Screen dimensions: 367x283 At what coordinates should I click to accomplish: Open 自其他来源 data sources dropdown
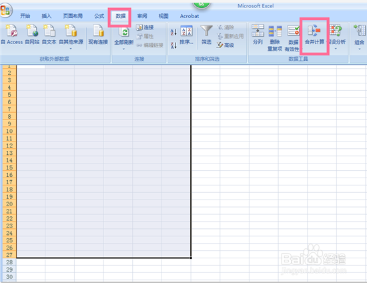71,37
